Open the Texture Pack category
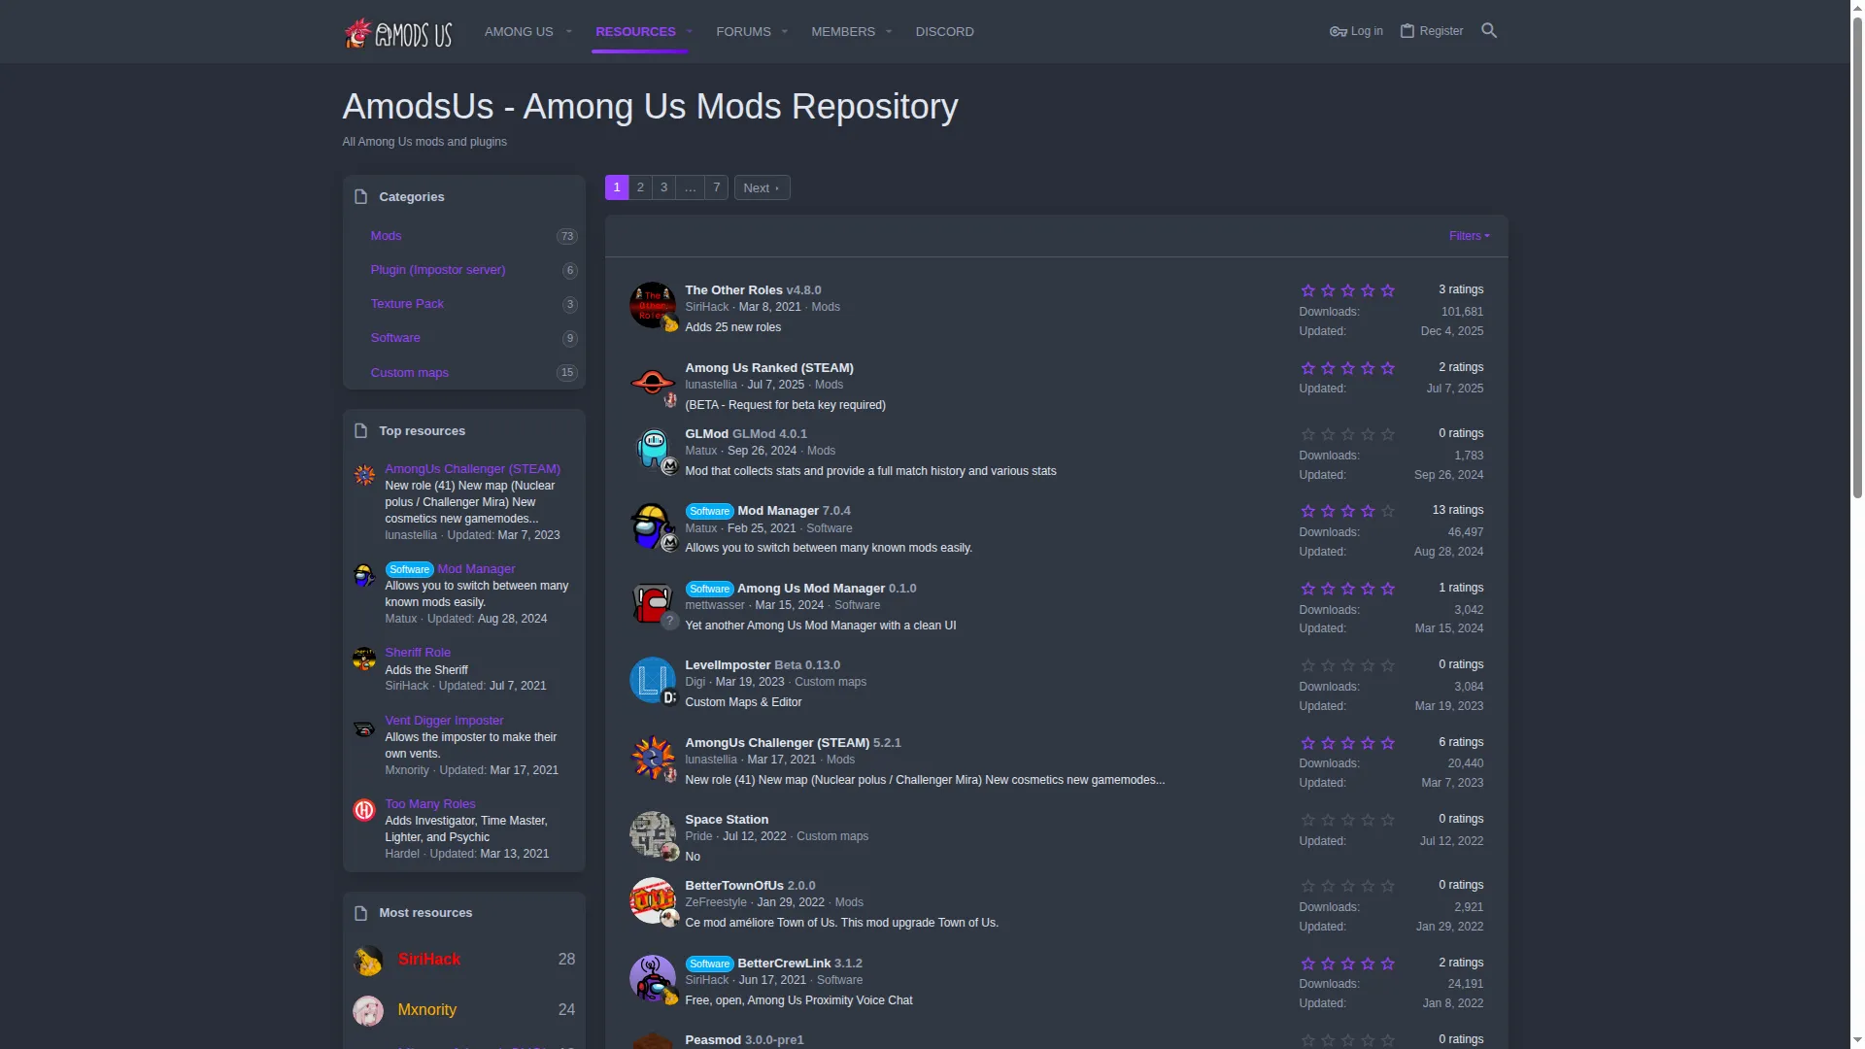 (x=407, y=304)
